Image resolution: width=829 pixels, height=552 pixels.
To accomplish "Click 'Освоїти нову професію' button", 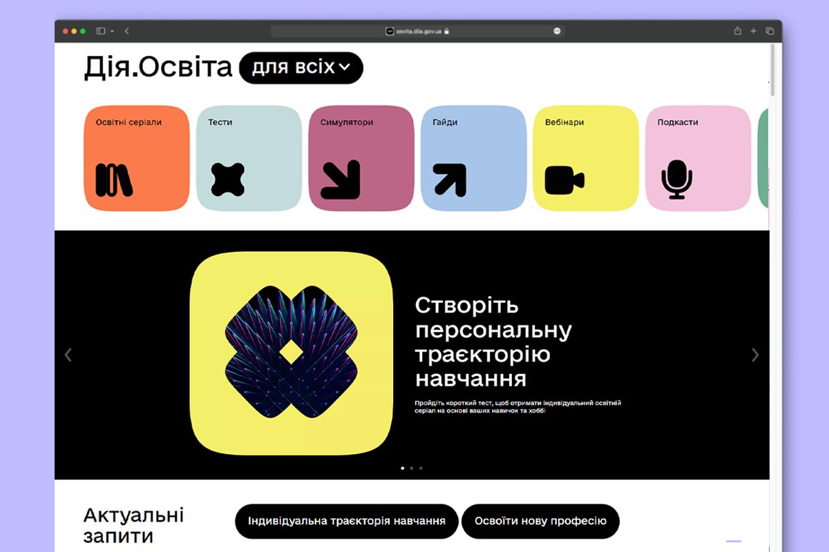I will [x=540, y=521].
